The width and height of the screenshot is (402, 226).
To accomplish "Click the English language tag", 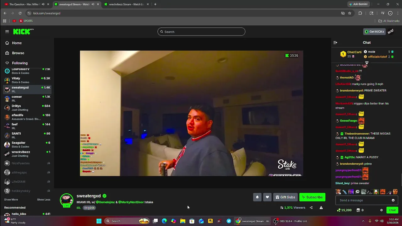I will pyautogui.click(x=89, y=208).
